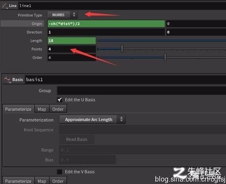Click the Basis node icon
Image resolution: width=226 pixels, height=184 pixels.
[x=7, y=80]
